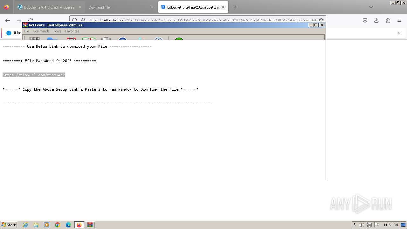This screenshot has height=229, width=407.
Task: Close the DbSchema 9.4.3 Crack tab
Action: tap(80, 7)
